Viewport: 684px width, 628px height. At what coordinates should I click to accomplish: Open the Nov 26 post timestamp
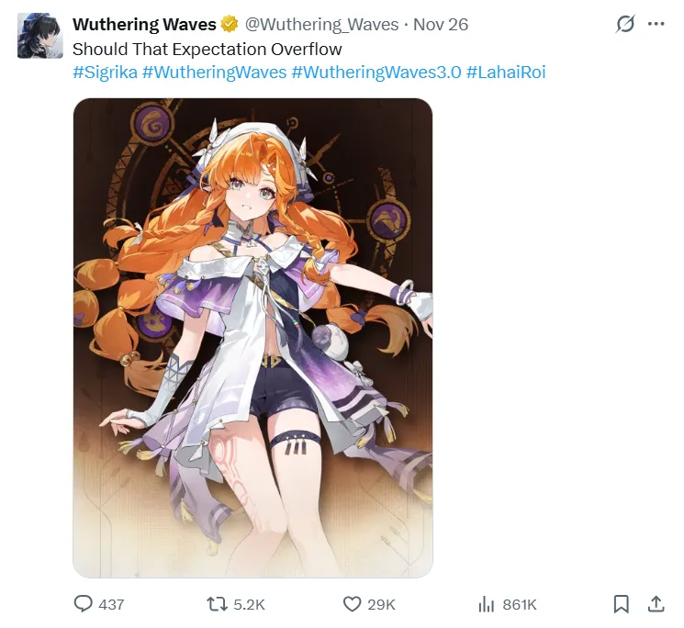(x=441, y=25)
